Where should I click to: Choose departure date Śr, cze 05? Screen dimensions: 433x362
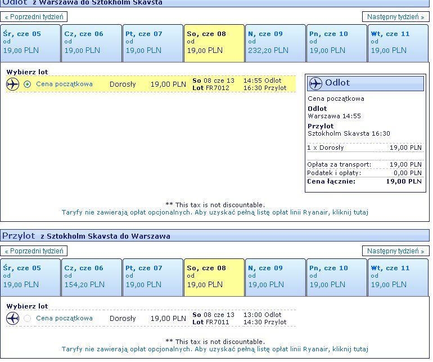[30, 43]
